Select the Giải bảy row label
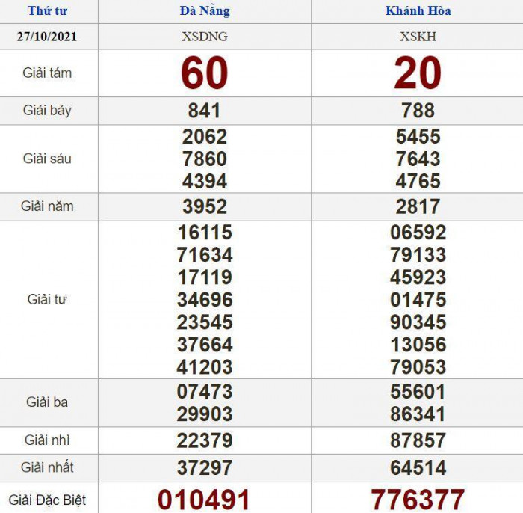Screen dimensions: 523x513 [47, 111]
